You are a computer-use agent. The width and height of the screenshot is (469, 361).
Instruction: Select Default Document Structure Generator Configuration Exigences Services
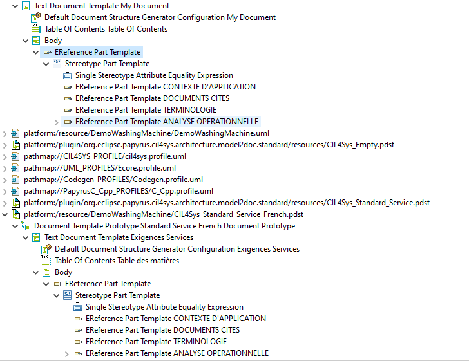point(177,249)
